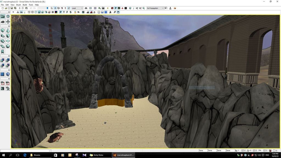Apply CSG Subtract to brush
This screenshot has height=158, width=281.
[x=8, y=60]
